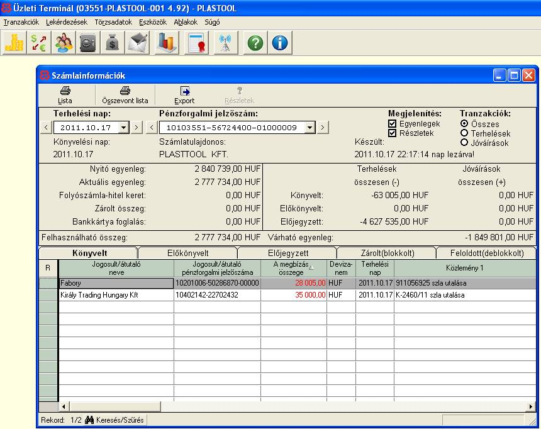Toggle the Részletek checkbox
The width and height of the screenshot is (541, 429).
click(393, 133)
